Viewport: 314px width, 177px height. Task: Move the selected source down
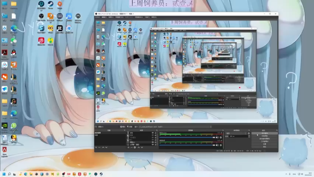click(x=142, y=147)
